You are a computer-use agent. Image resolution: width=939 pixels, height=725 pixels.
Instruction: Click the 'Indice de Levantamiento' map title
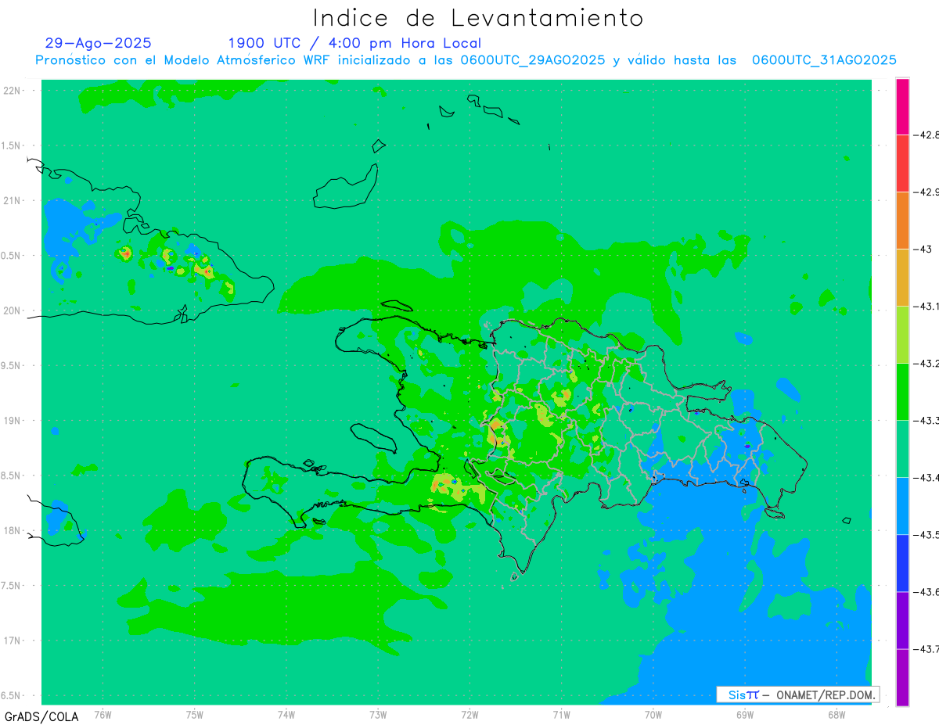tap(478, 17)
